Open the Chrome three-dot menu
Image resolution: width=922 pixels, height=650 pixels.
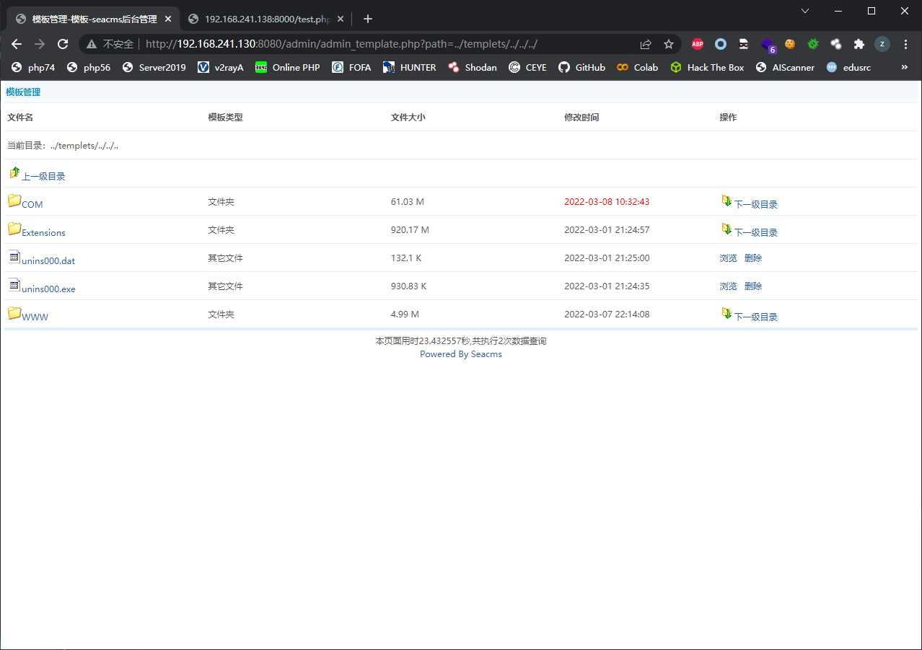point(906,44)
